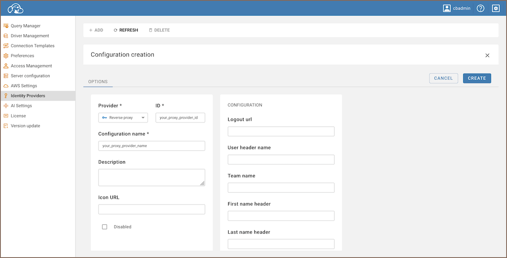Enable the Disabled checkbox for this provider
The height and width of the screenshot is (258, 507).
click(x=104, y=226)
